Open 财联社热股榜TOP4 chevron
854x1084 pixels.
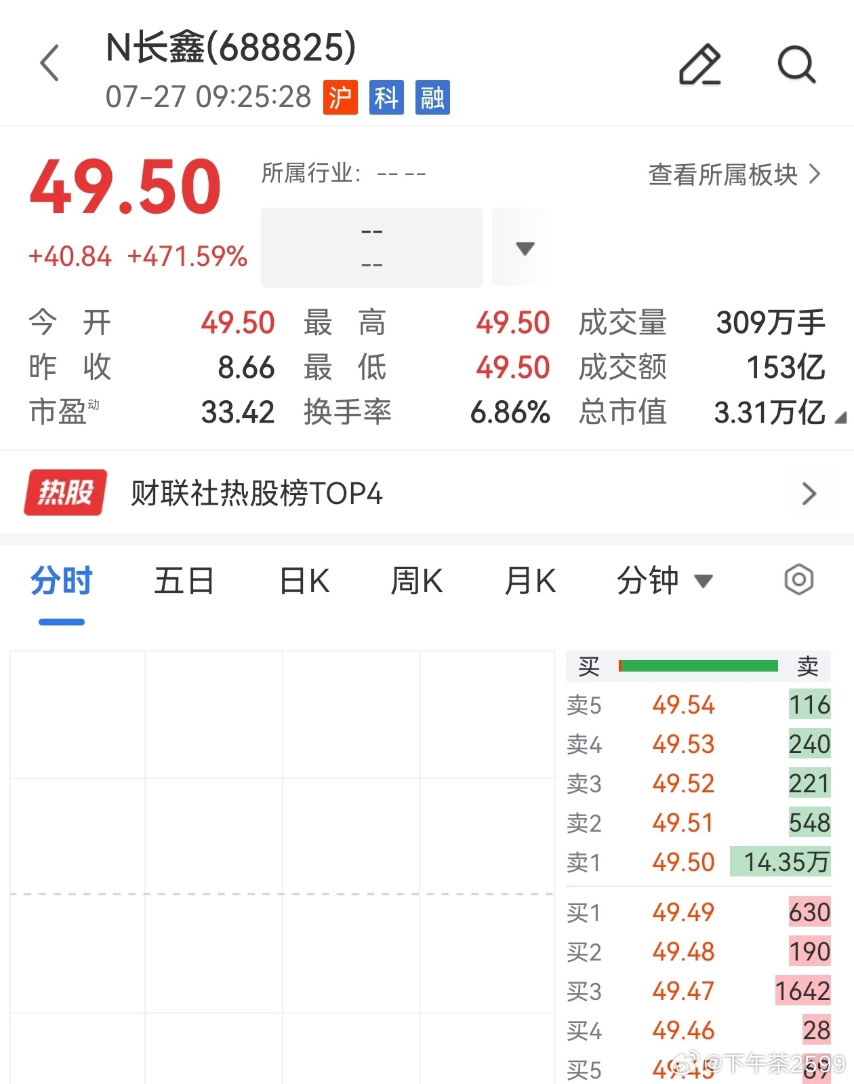pos(809,493)
